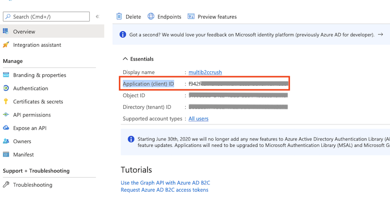The width and height of the screenshot is (390, 219).
Task: Click the Integration assistant rocket icon
Action: [x=6, y=45]
